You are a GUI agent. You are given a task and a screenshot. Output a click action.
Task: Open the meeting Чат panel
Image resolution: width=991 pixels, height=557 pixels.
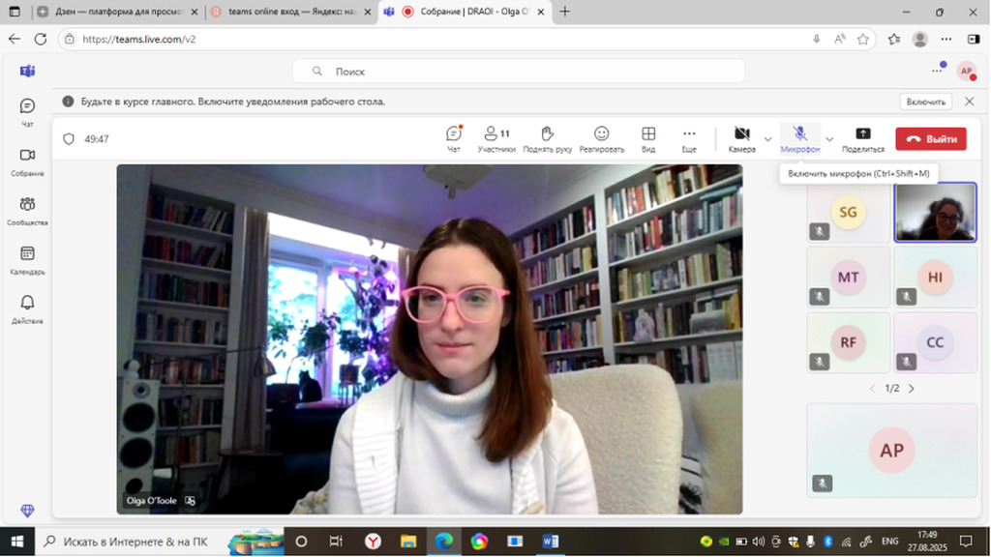tap(454, 138)
